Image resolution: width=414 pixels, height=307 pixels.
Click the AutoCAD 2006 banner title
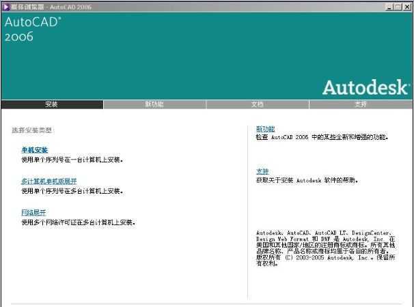[33, 29]
